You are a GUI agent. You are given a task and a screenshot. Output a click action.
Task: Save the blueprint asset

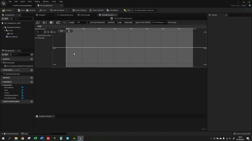click(x=21, y=10)
